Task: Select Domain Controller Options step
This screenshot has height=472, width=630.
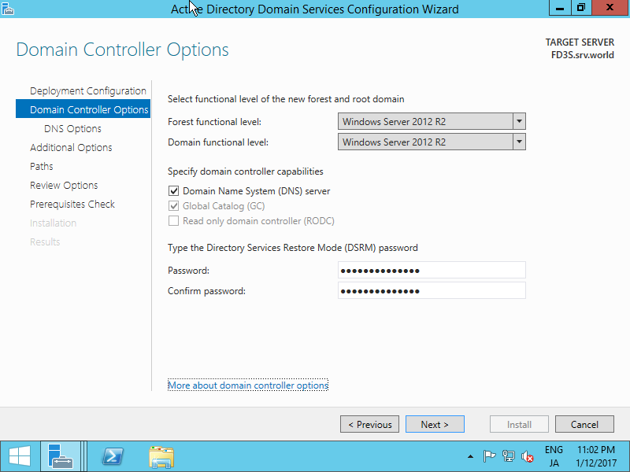Action: [x=83, y=109]
